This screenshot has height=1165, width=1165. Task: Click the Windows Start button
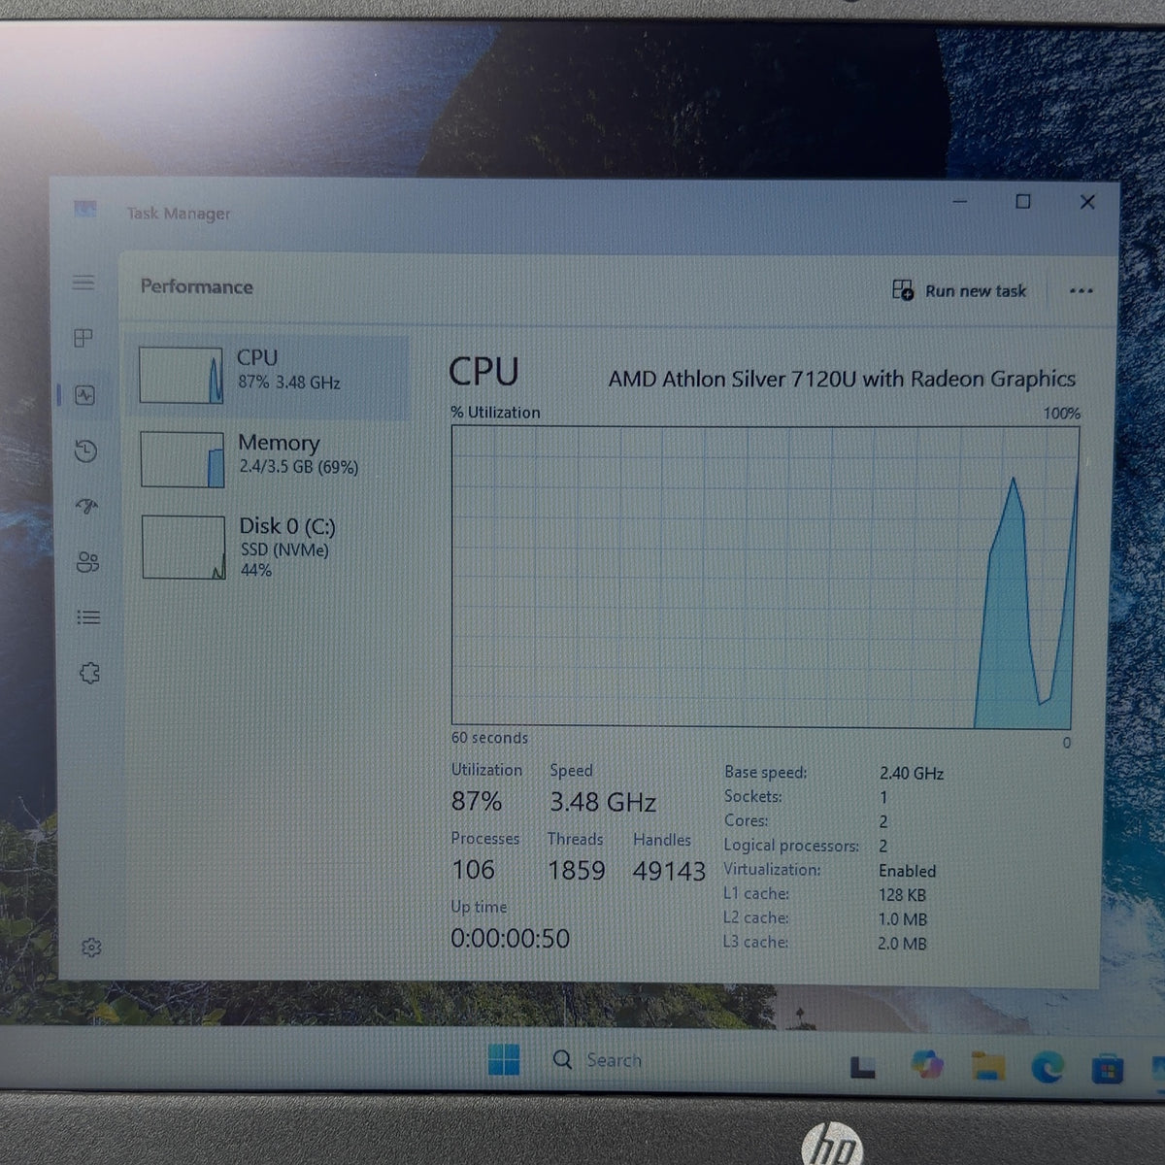tap(503, 1059)
